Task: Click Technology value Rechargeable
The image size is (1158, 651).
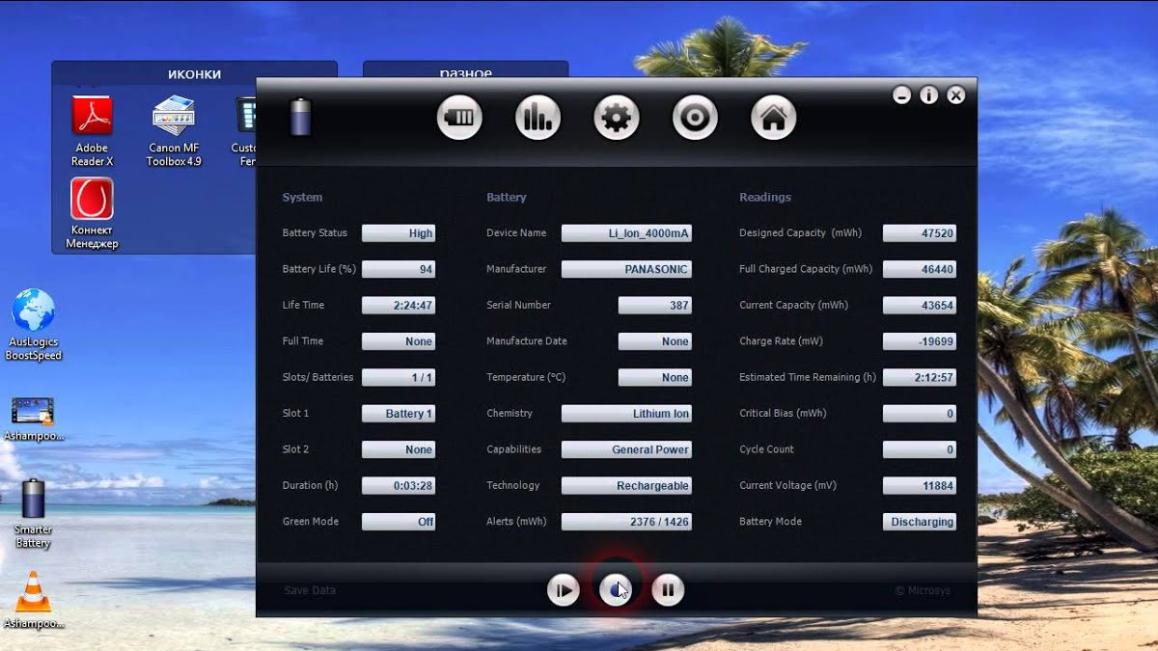Action: pyautogui.click(x=626, y=486)
